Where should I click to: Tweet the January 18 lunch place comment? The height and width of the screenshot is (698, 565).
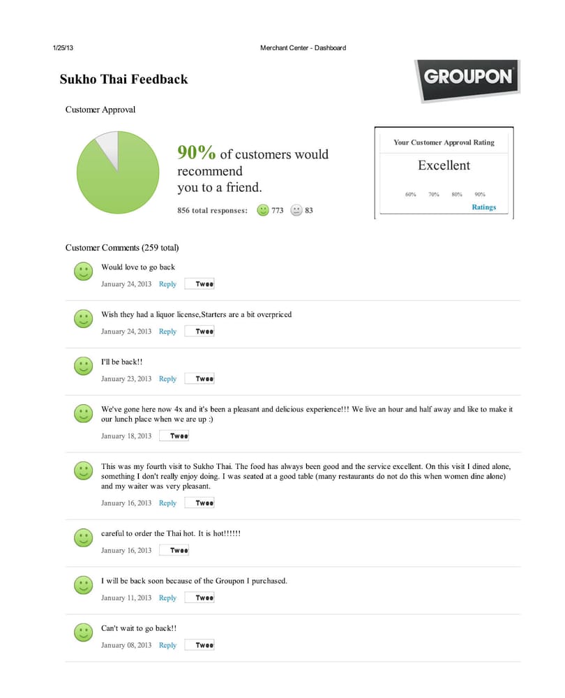coord(174,436)
